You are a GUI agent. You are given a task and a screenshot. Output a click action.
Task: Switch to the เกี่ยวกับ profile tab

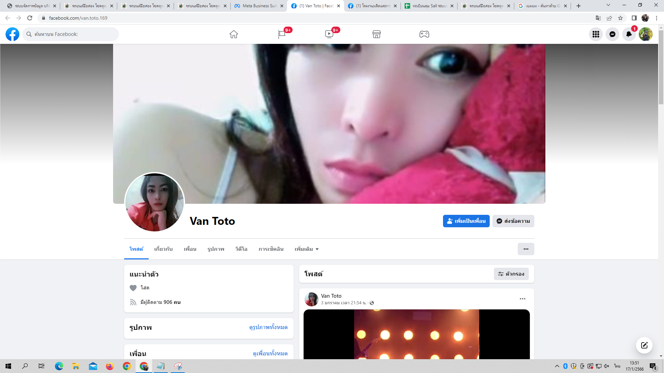163,249
